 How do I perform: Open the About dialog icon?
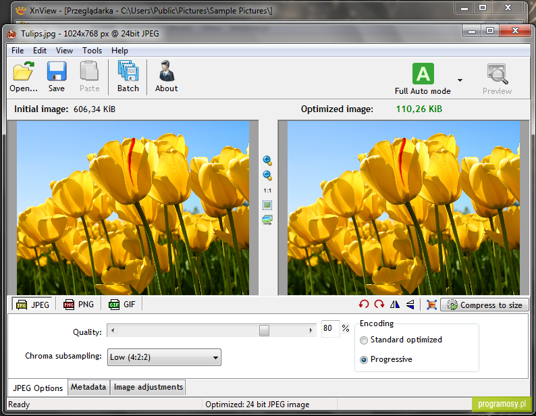(167, 76)
